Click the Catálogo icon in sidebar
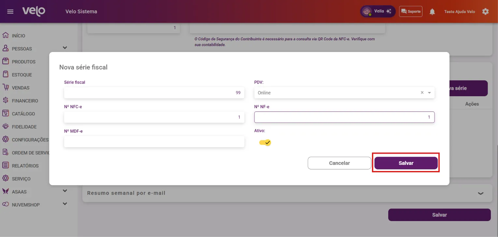 pos(5,113)
